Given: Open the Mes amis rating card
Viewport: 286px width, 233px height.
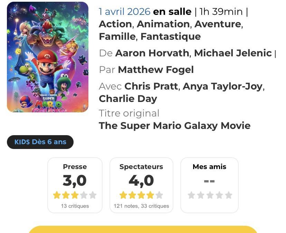Looking at the screenshot, I should tap(209, 185).
